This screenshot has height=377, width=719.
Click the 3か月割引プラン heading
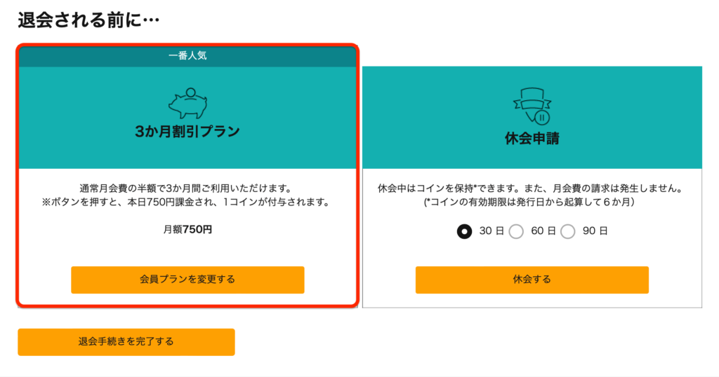pyautogui.click(x=187, y=131)
